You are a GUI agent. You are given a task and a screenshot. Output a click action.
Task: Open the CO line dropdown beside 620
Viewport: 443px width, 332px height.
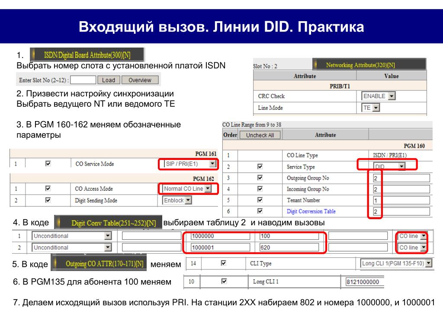(x=412, y=248)
